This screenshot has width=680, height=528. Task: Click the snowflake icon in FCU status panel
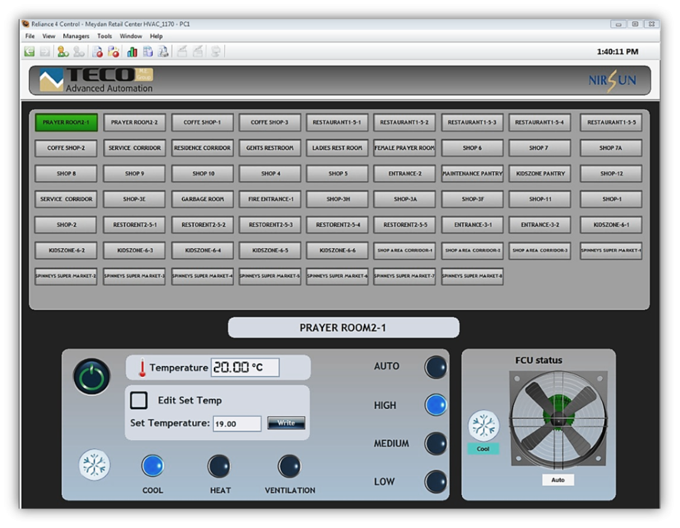pyautogui.click(x=482, y=426)
